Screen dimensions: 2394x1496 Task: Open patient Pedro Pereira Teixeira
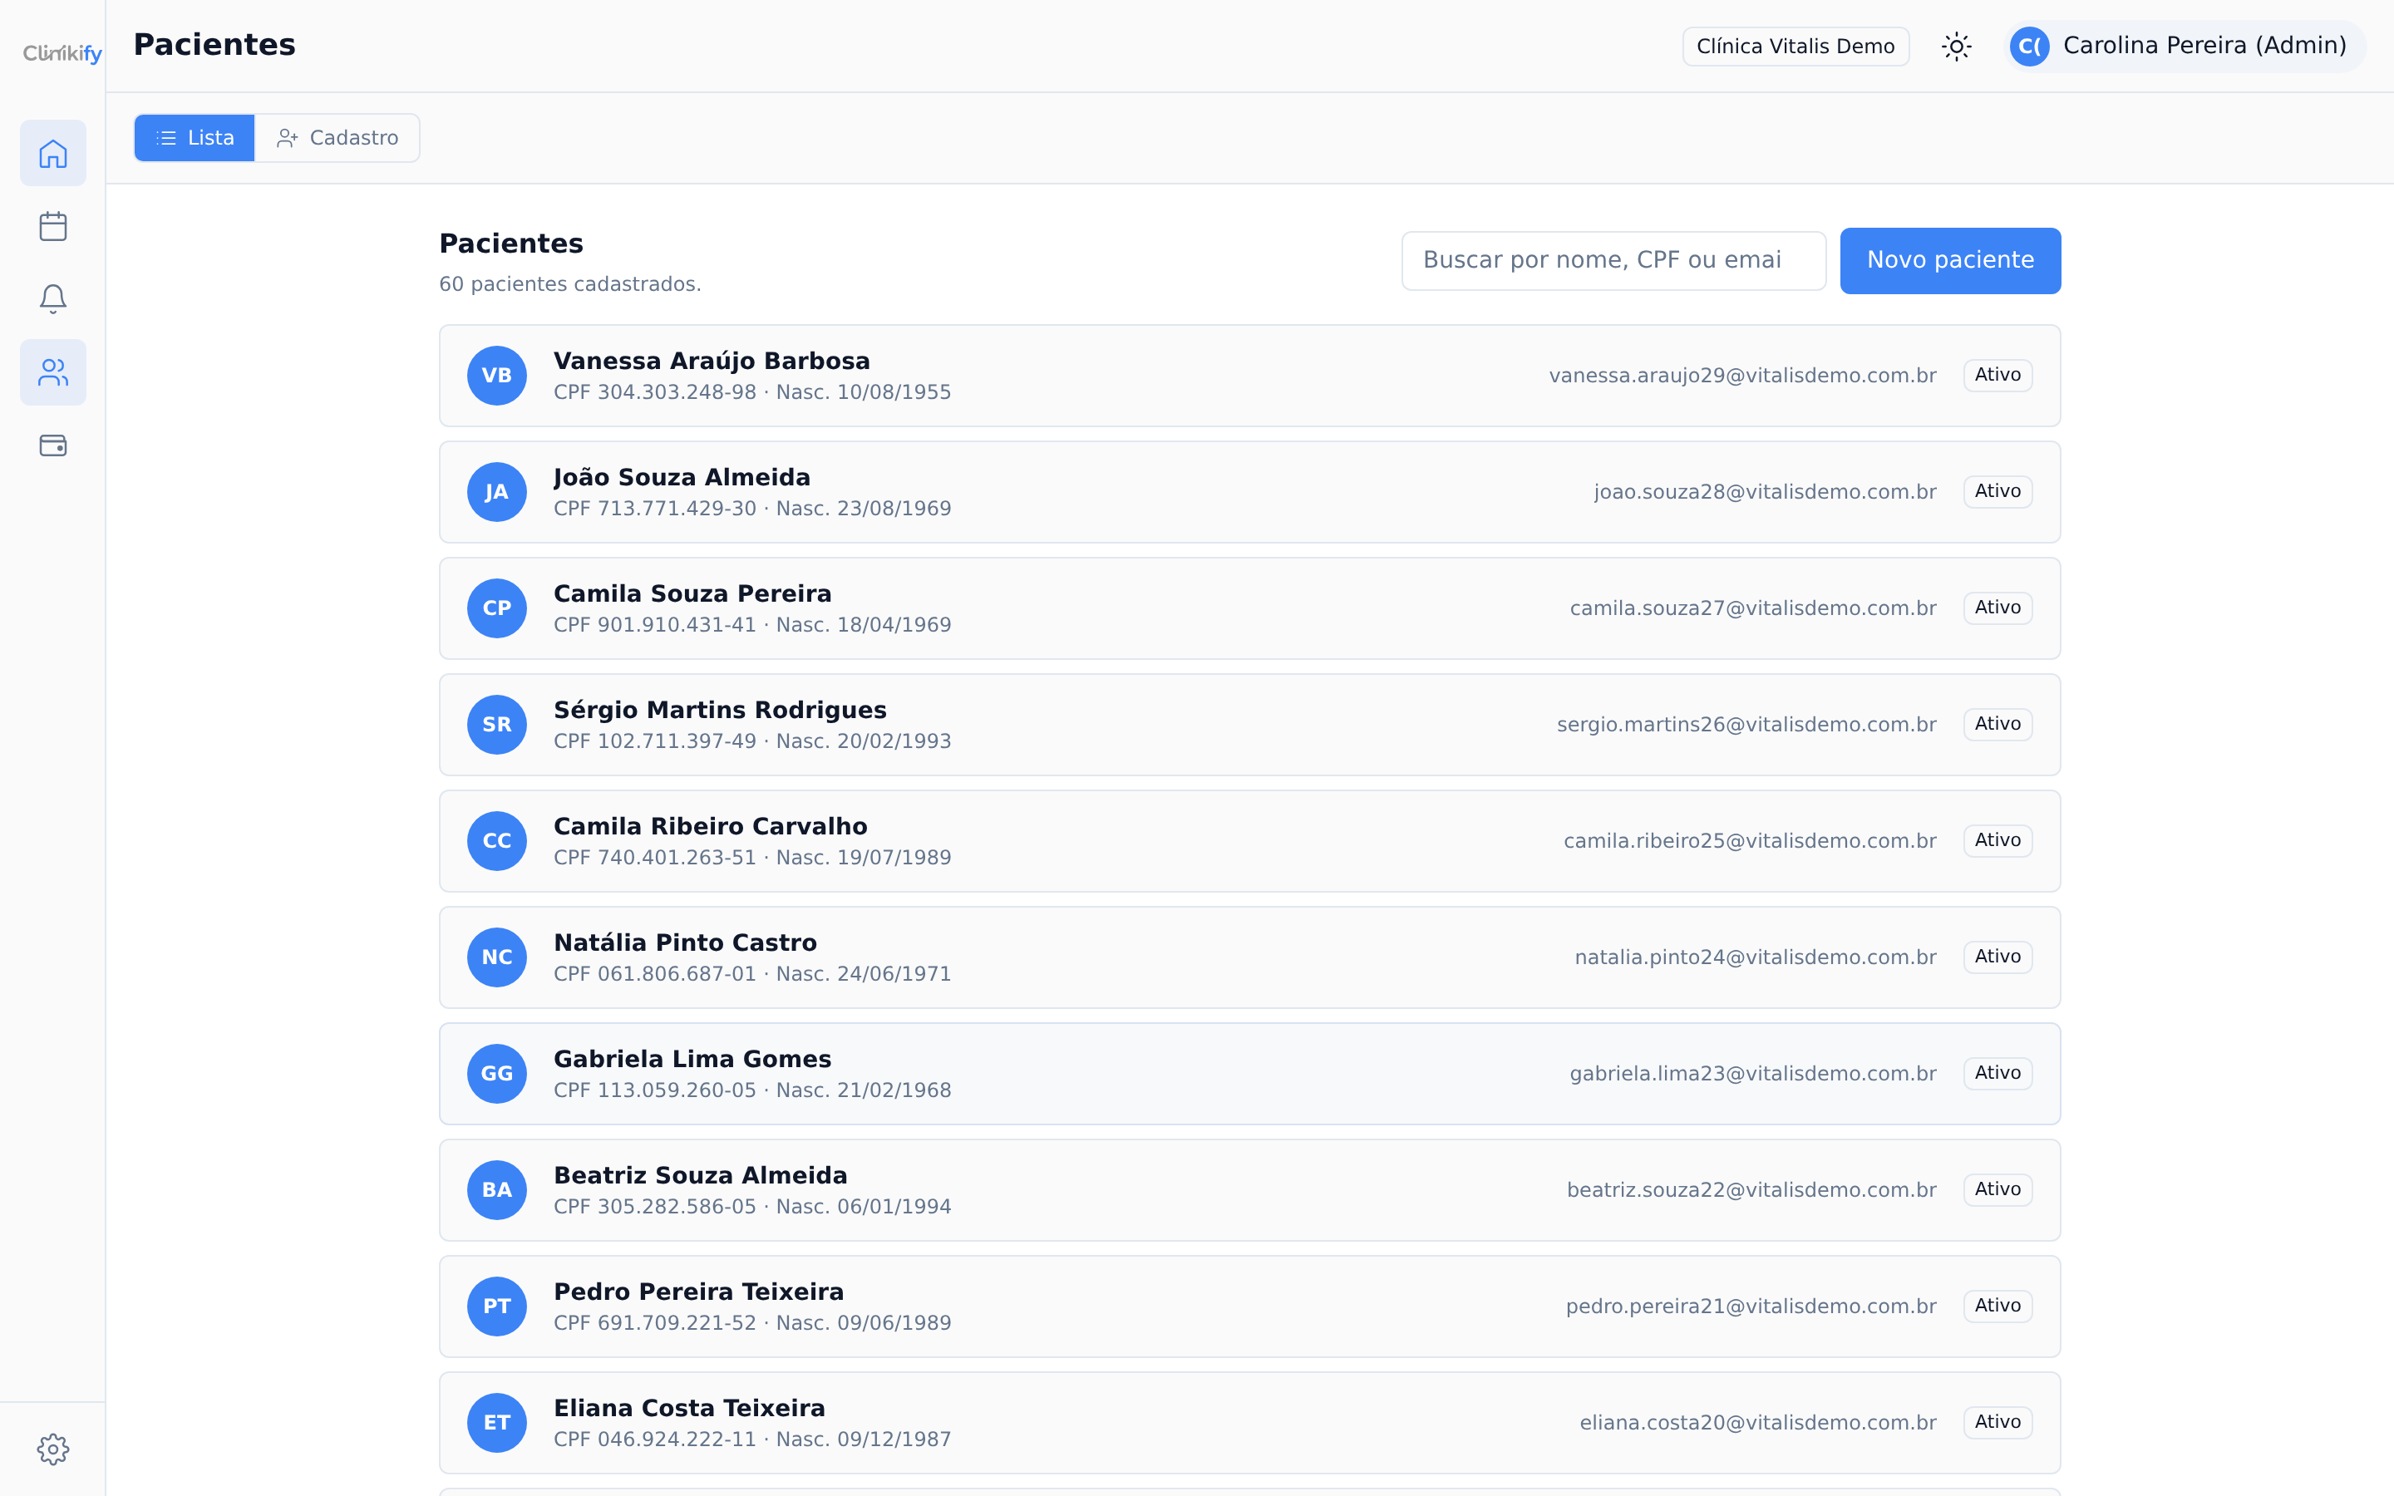point(1249,1306)
